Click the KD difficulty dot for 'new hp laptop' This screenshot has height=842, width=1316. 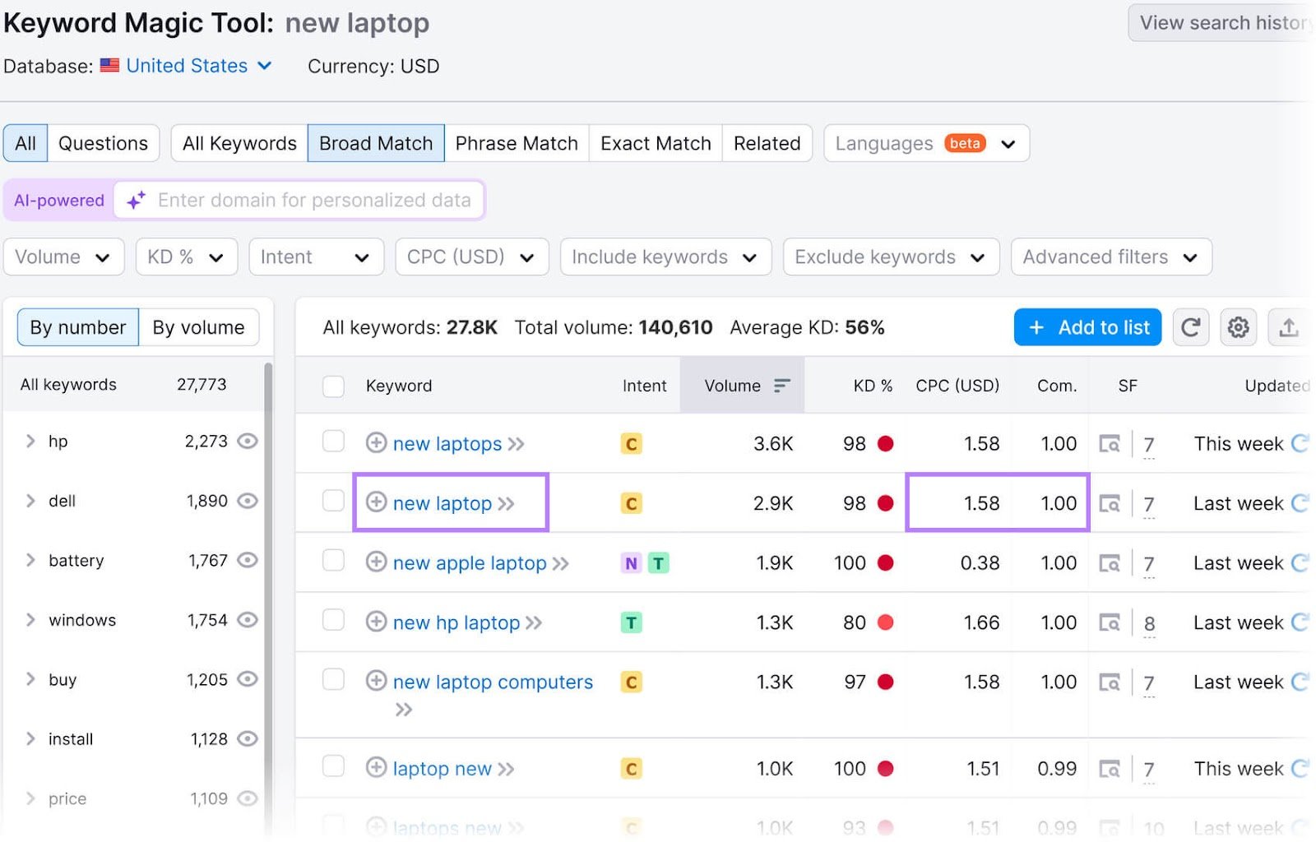tap(885, 623)
